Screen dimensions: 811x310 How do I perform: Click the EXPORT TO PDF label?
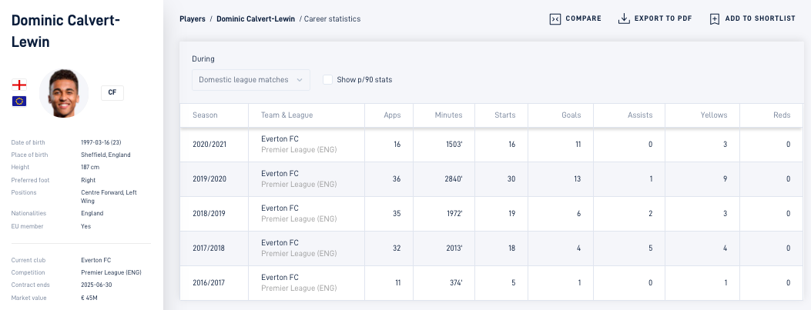(663, 18)
